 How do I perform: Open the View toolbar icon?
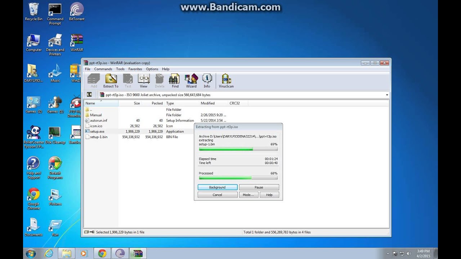[143, 81]
